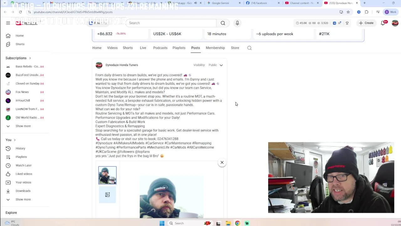Click the Dynodaze Honda Tuners channel avatar

click(99, 65)
